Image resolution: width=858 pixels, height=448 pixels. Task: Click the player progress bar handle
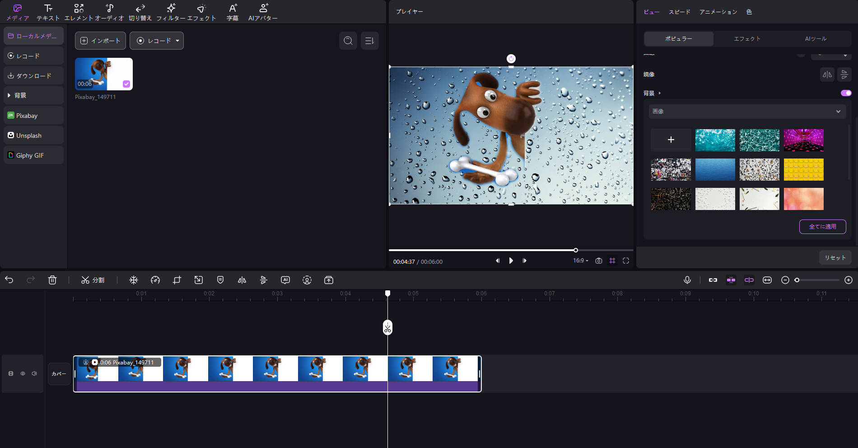pyautogui.click(x=576, y=250)
